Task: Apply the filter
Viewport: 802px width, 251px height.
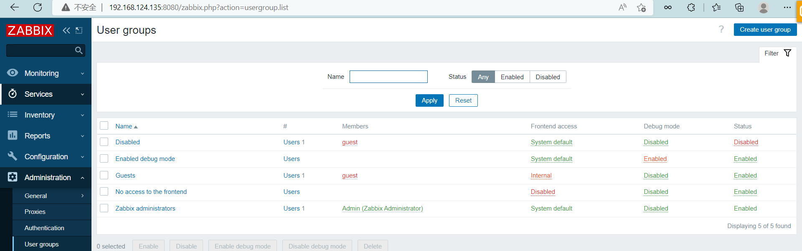Action: (429, 100)
